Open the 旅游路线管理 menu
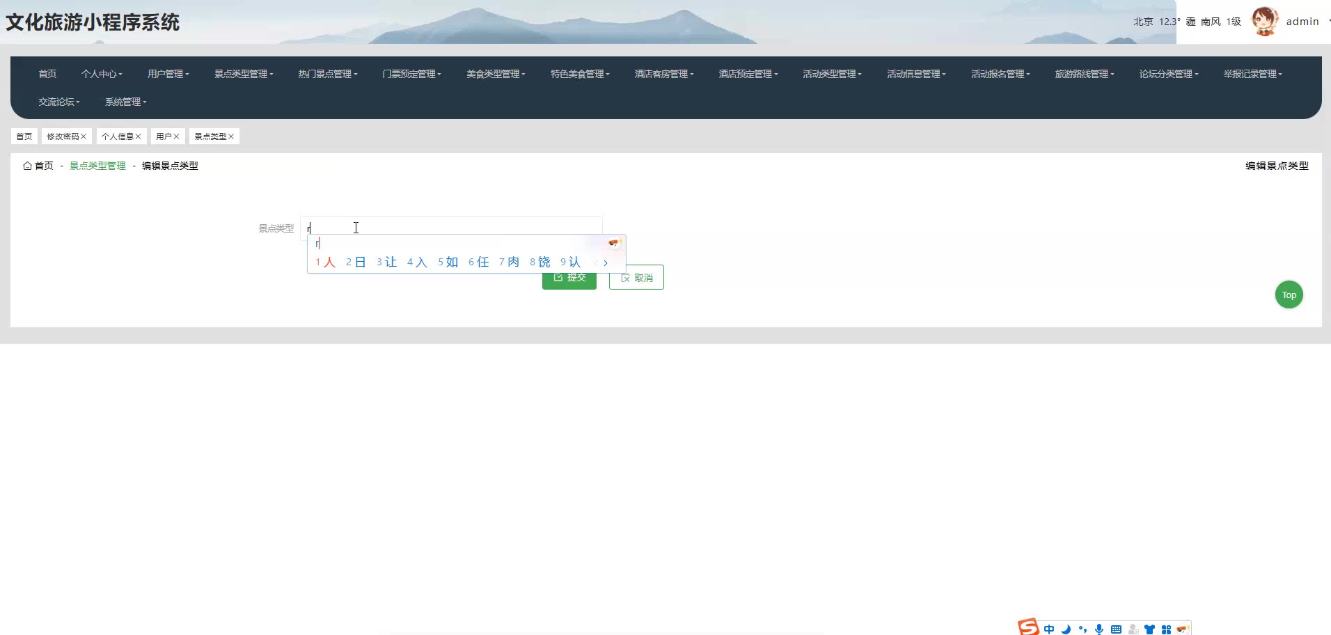Screen dimensions: 1331x635 pos(1085,74)
